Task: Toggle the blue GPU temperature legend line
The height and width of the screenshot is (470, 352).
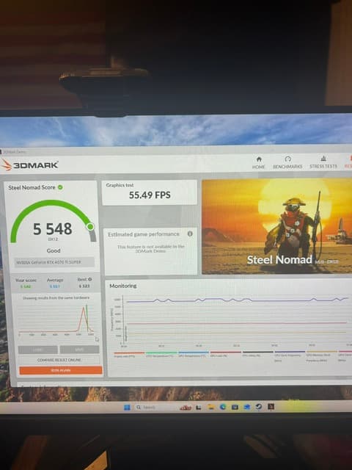Action: coord(194,352)
